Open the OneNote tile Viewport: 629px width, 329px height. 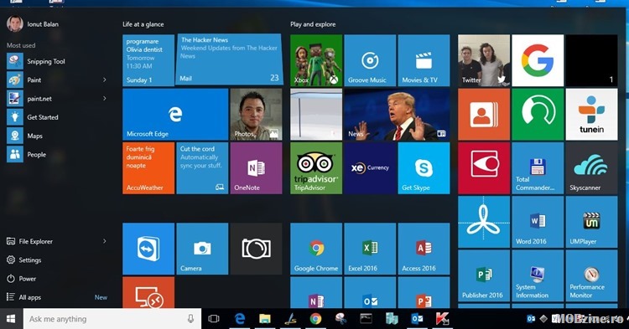(256, 168)
